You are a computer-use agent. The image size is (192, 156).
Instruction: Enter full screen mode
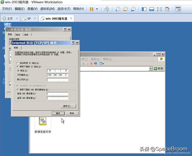[x=159, y=9]
